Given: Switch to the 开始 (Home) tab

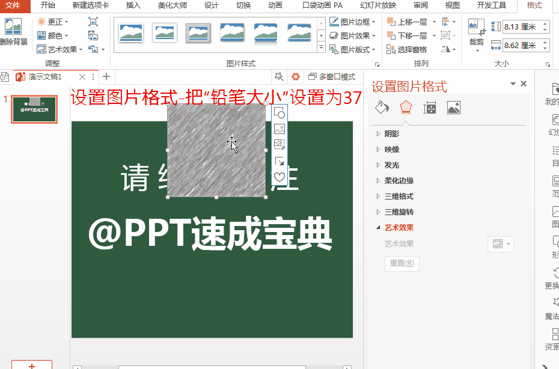Looking at the screenshot, I should click(x=47, y=5).
